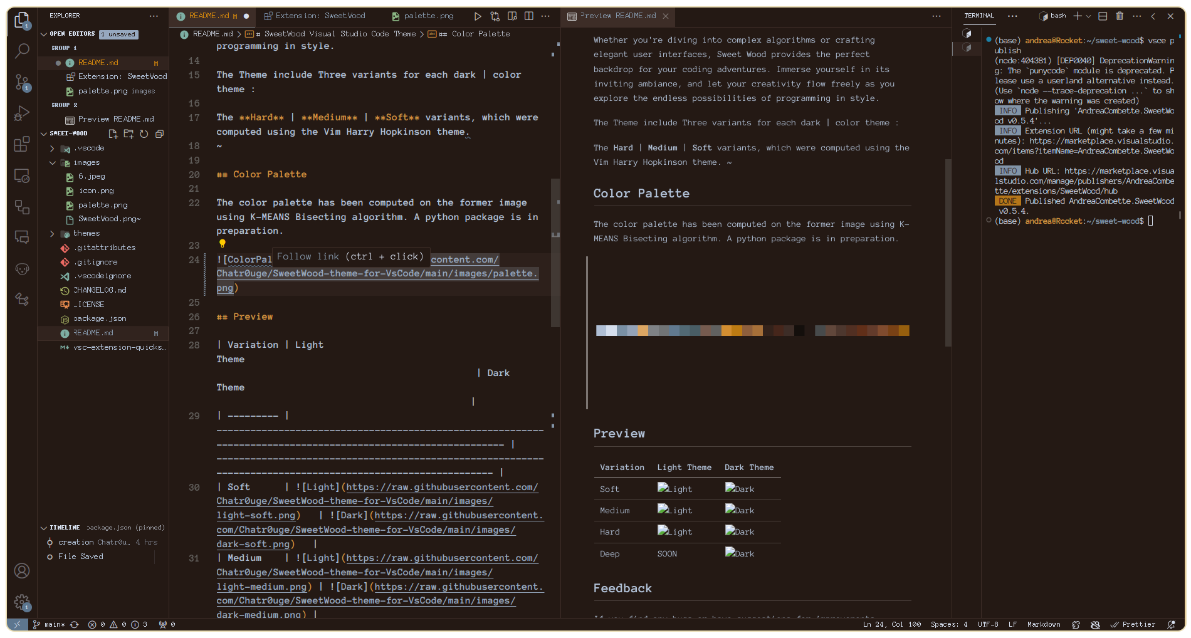Select the bash terminal profile label
The width and height of the screenshot is (1191, 638).
(x=1053, y=16)
